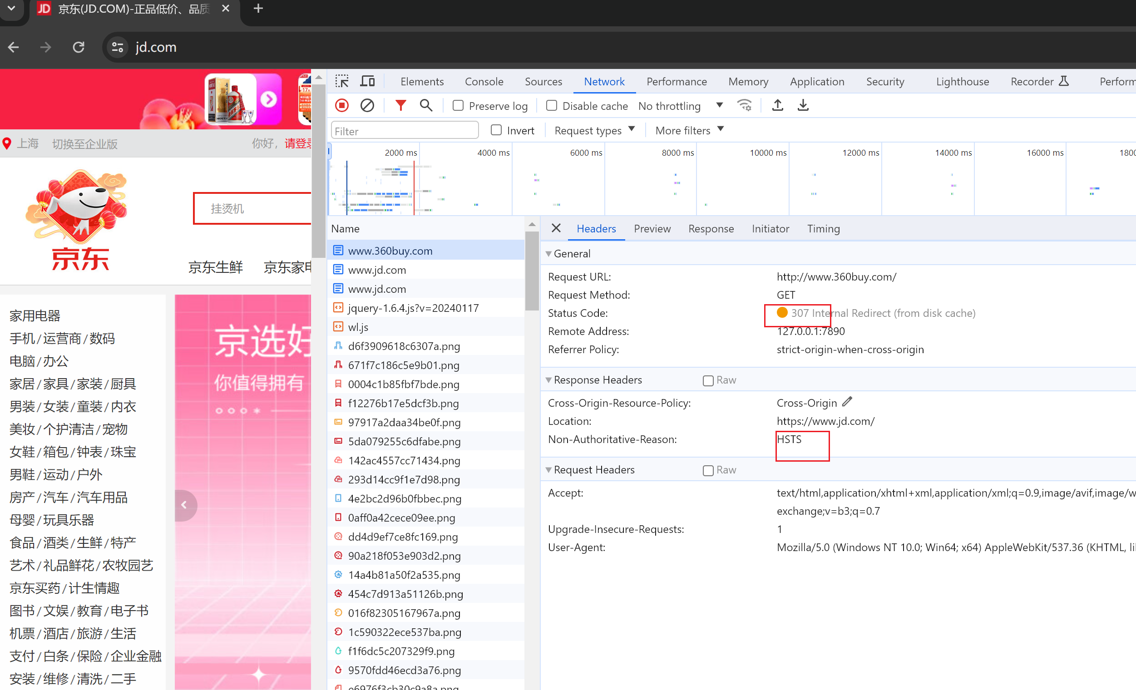The image size is (1136, 690).
Task: Check the Disable cache box
Action: (x=551, y=106)
